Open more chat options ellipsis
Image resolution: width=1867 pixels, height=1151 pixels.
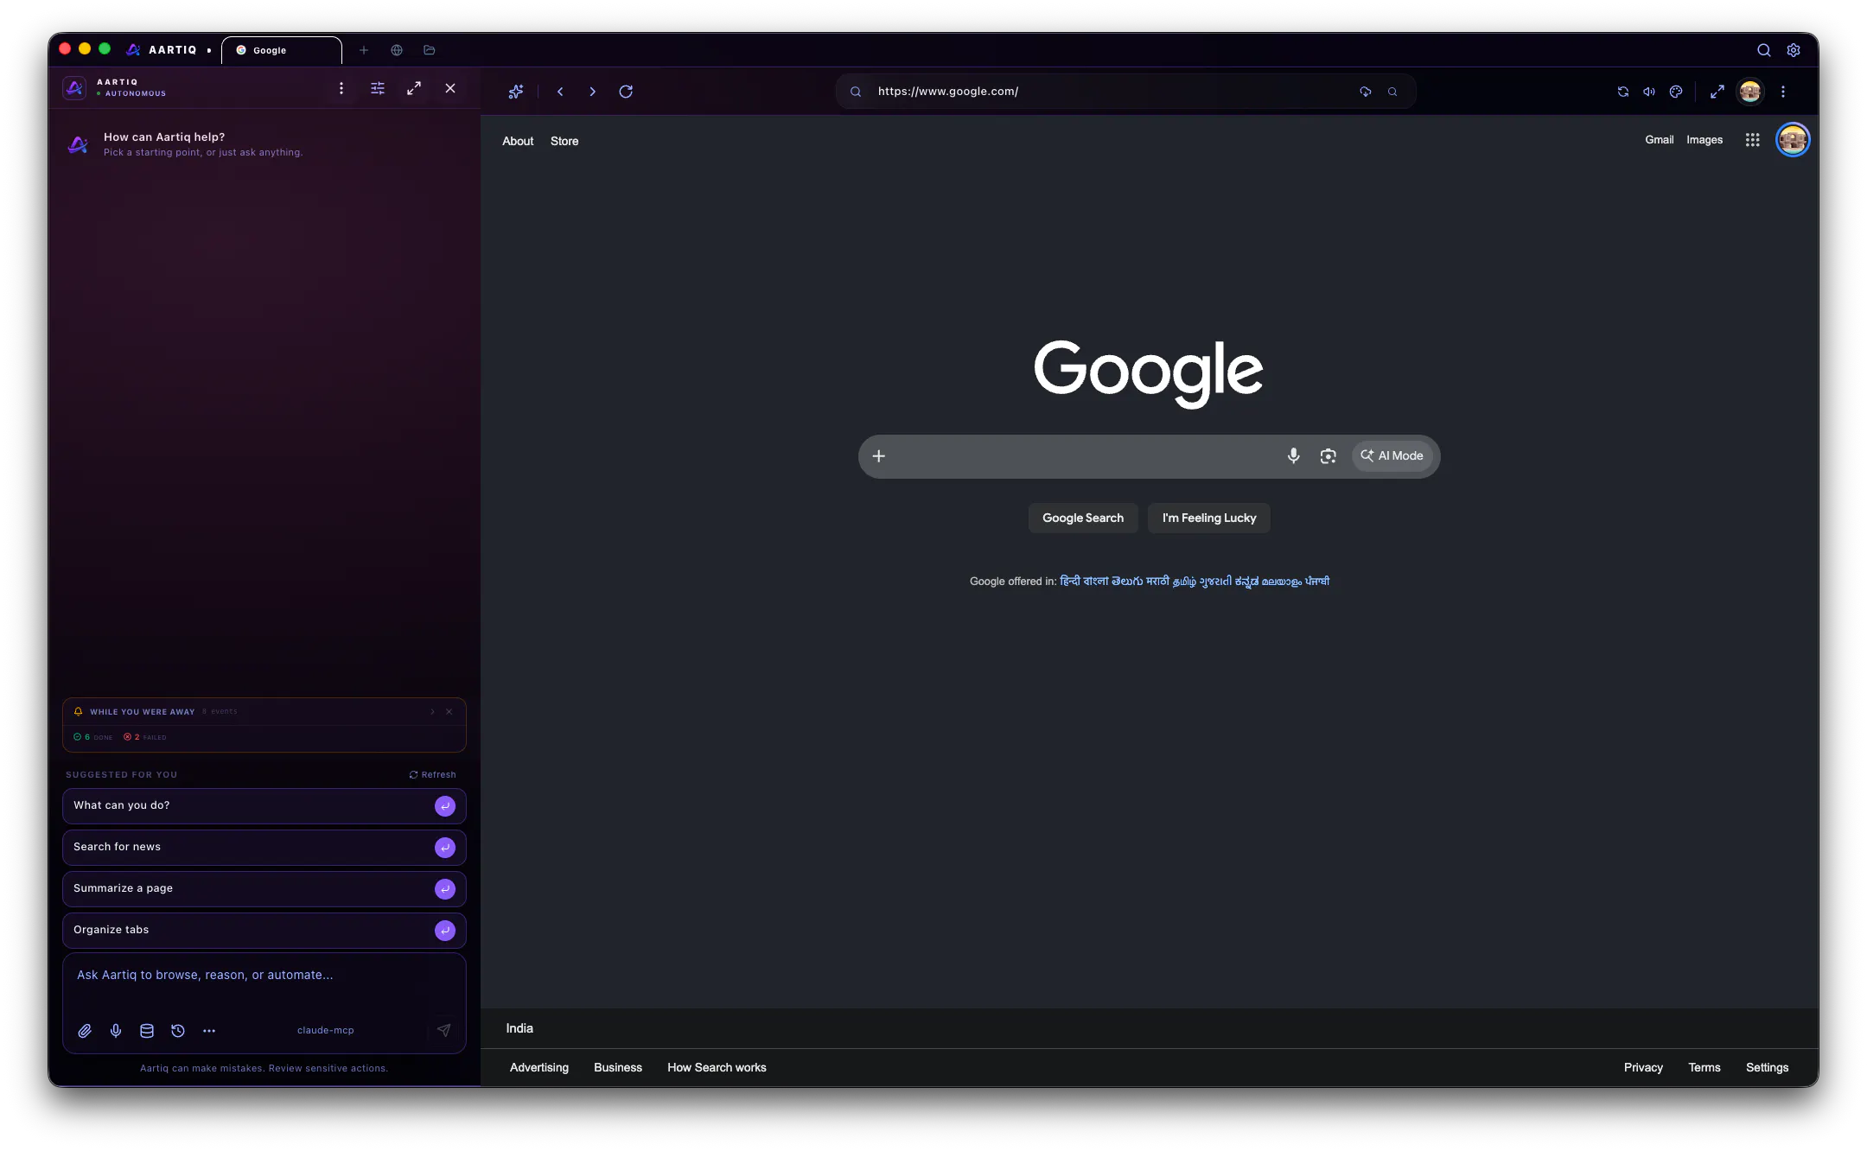coord(209,1031)
